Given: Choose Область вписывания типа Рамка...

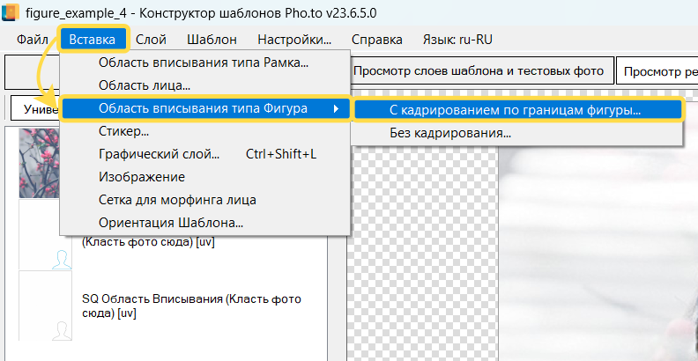Looking at the screenshot, I should [203, 63].
